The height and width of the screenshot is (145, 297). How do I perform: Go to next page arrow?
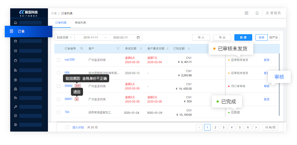click(256, 127)
